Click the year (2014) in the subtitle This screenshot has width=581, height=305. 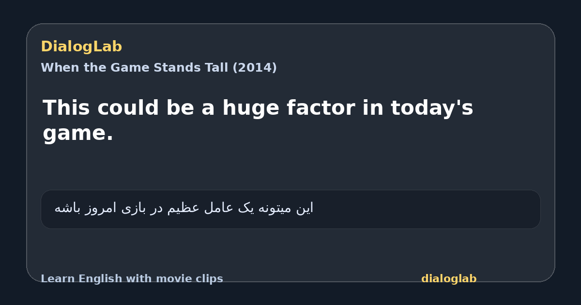pyautogui.click(x=255, y=68)
